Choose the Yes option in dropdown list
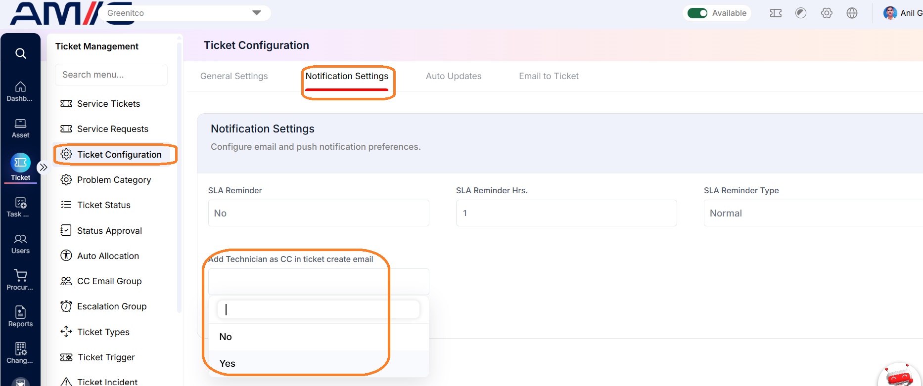923x386 pixels. pos(319,363)
